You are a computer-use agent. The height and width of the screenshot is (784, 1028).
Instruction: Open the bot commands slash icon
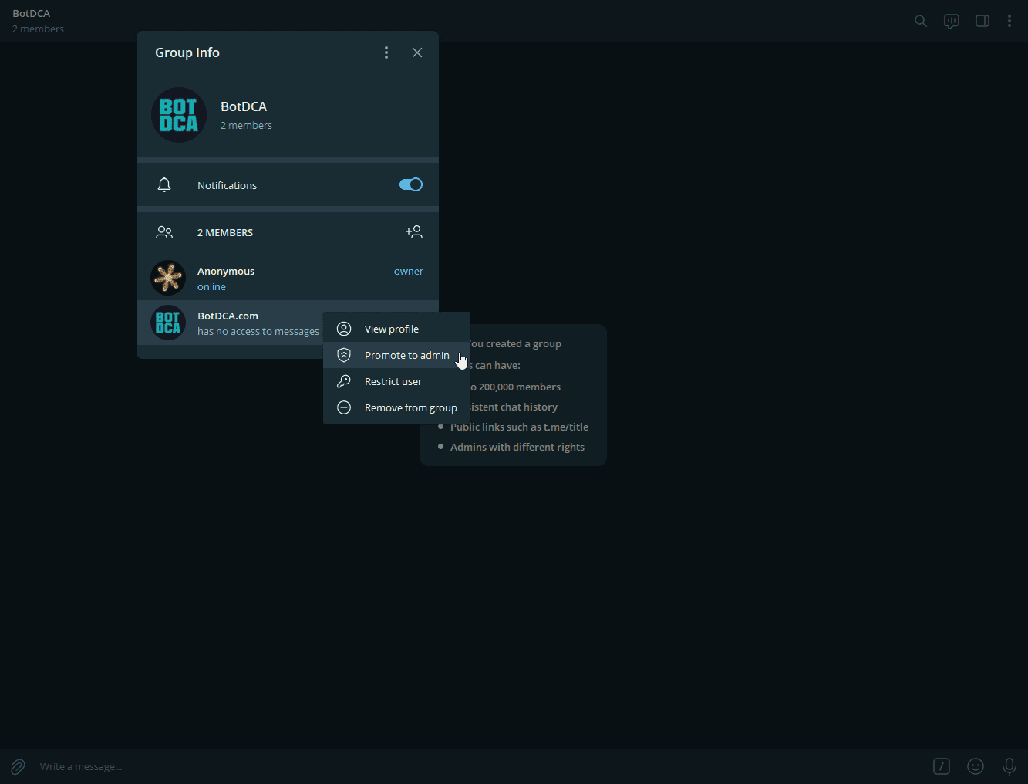tap(941, 766)
